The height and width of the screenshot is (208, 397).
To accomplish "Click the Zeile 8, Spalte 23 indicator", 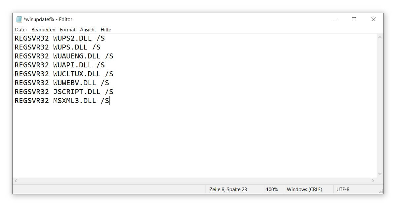I will [x=228, y=190].
